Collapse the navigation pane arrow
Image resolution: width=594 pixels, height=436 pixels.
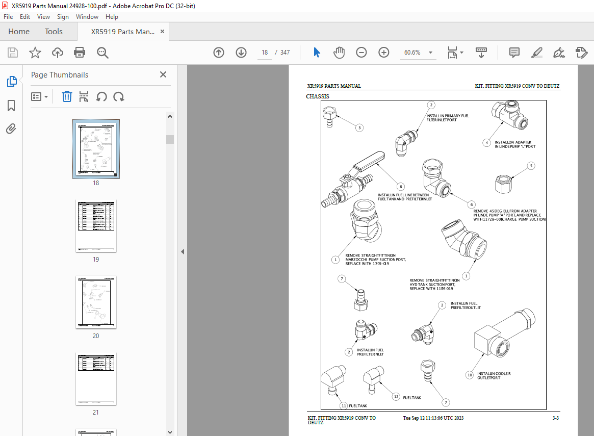tap(182, 251)
